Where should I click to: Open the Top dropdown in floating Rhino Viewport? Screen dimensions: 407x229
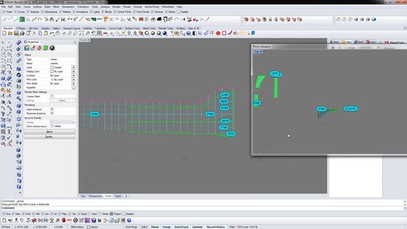261,52
